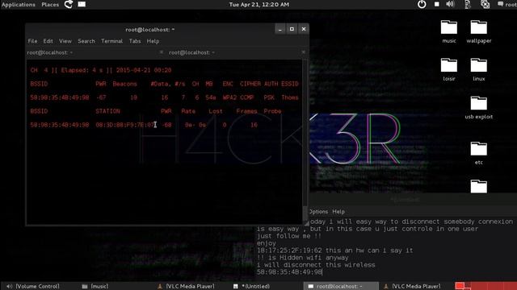Open the Applications menu in top panel
Viewport: 517px width, 290px height.
[x=18, y=5]
